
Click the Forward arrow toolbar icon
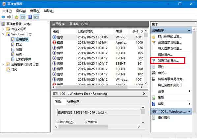click(x=9, y=17)
